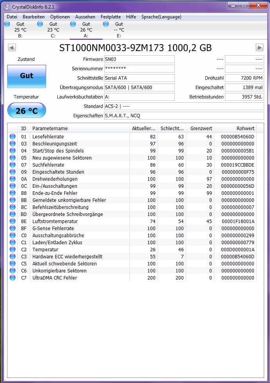Image resolution: width=270 pixels, height=383 pixels.
Task: Click status orb for Gemeldete unkorrigierbare Fehler
Action: (x=13, y=200)
